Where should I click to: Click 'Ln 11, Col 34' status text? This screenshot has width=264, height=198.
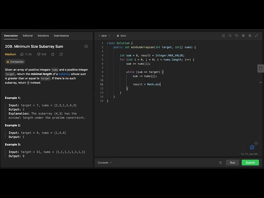coord(249,154)
